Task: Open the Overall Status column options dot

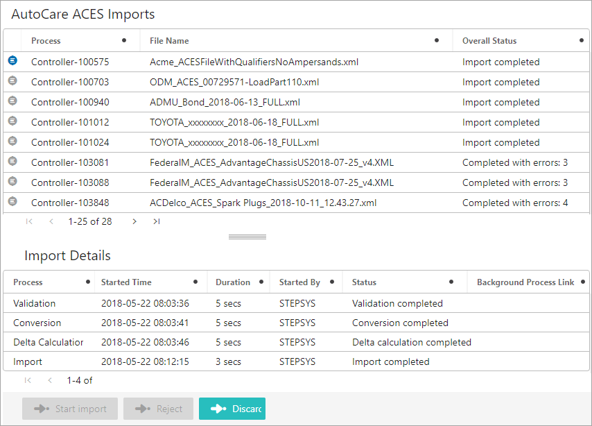Action: point(582,40)
